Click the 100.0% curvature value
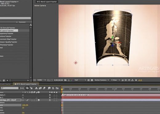Viewport: 160px width, 114px height. click(25, 105)
